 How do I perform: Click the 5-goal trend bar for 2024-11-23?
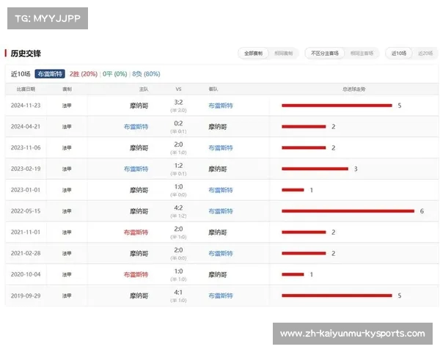[337, 106]
